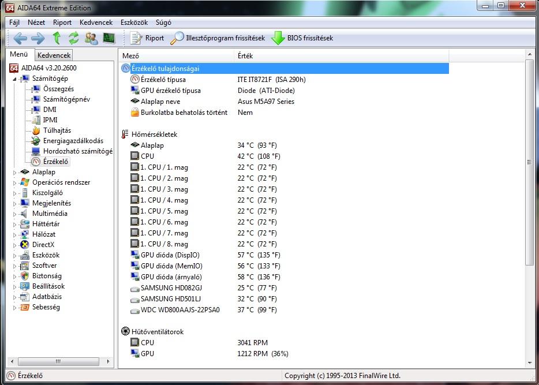Click the scroll down arrow of main list
The width and height of the screenshot is (539, 385).
tap(529, 363)
